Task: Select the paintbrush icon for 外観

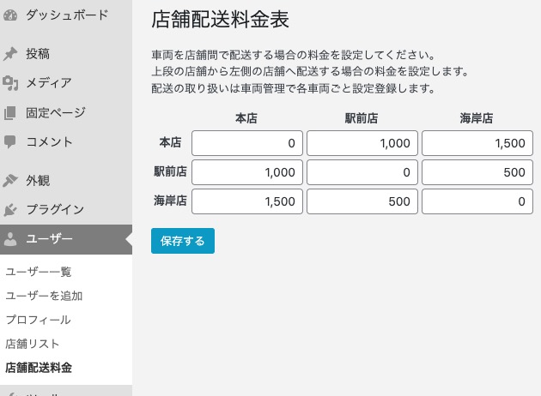Action: tap(10, 180)
